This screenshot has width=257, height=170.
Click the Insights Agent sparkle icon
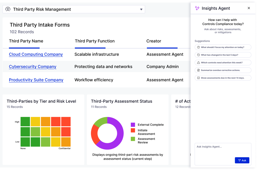[197, 8]
